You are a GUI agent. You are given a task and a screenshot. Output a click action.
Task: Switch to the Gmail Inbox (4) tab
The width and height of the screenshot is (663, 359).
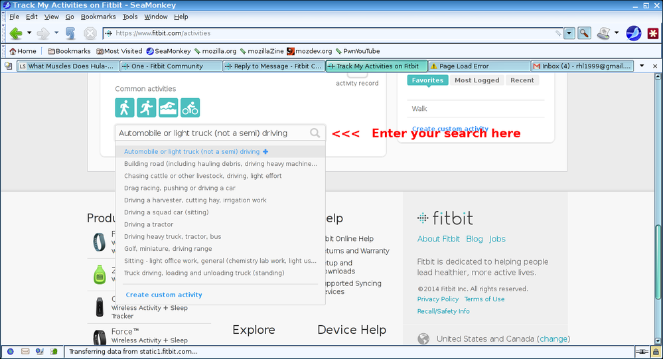point(582,66)
